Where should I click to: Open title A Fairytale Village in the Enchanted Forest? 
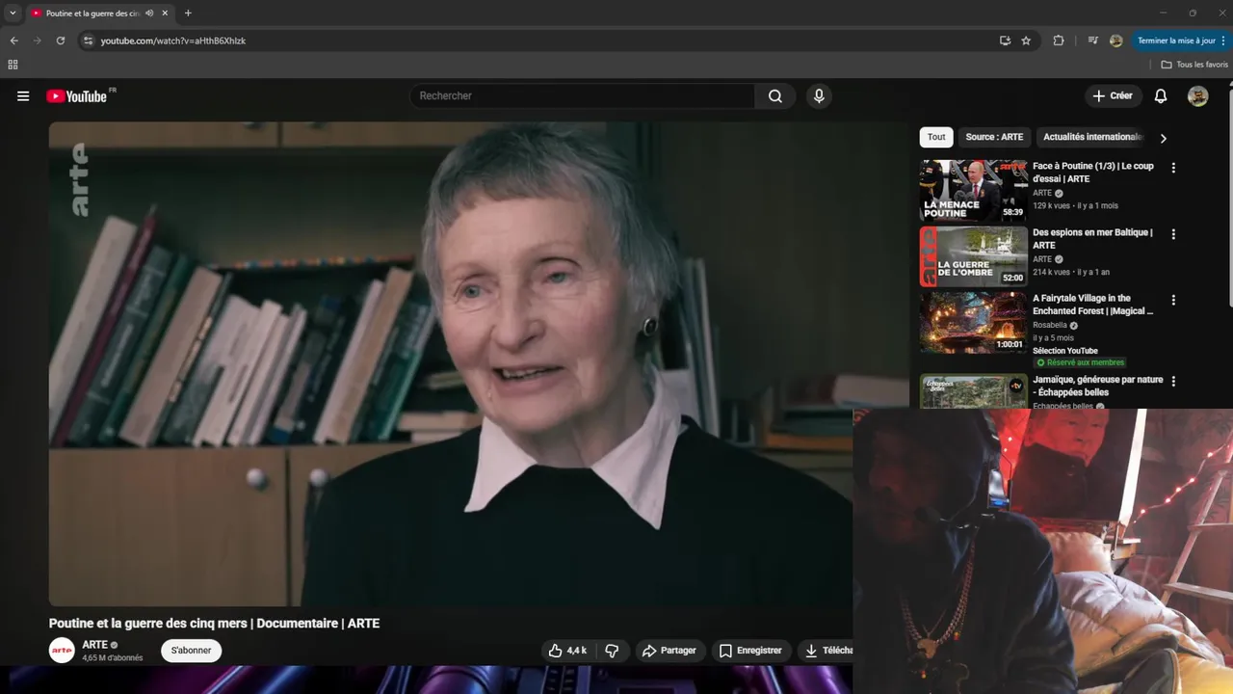pos(1092,305)
